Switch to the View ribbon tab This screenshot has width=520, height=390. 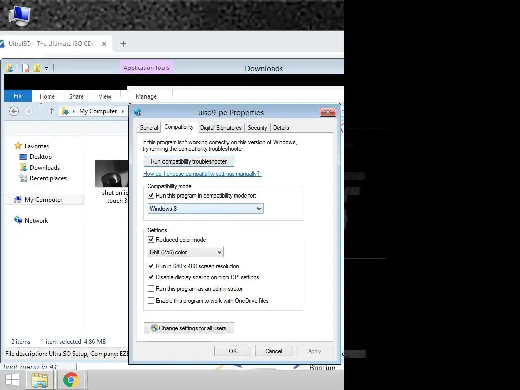click(x=105, y=96)
